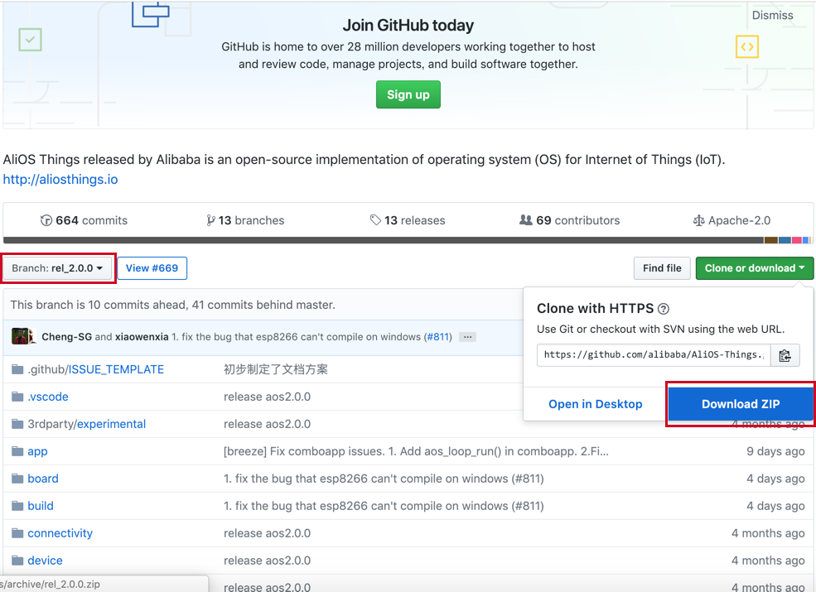Open board row's esp8266 commit message
This screenshot has width=816, height=592.
pos(384,479)
